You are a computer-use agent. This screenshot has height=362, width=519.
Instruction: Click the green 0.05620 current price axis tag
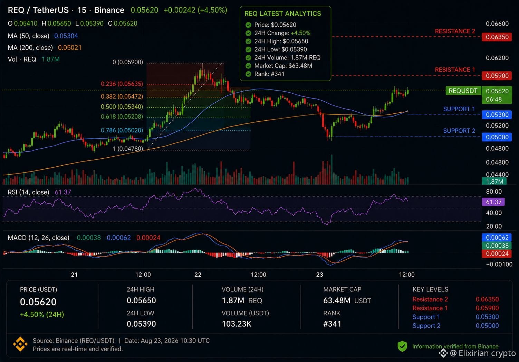pyautogui.click(x=497, y=95)
